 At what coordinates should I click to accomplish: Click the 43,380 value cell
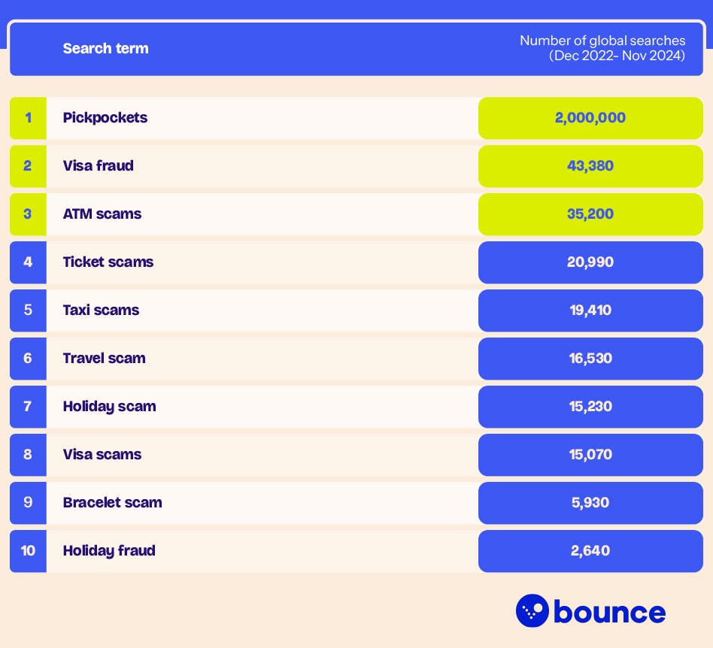coord(590,165)
